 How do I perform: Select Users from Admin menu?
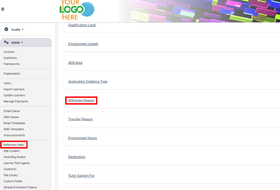[x=7, y=83]
